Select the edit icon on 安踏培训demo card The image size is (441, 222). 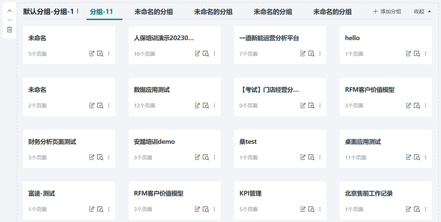[x=197, y=157]
